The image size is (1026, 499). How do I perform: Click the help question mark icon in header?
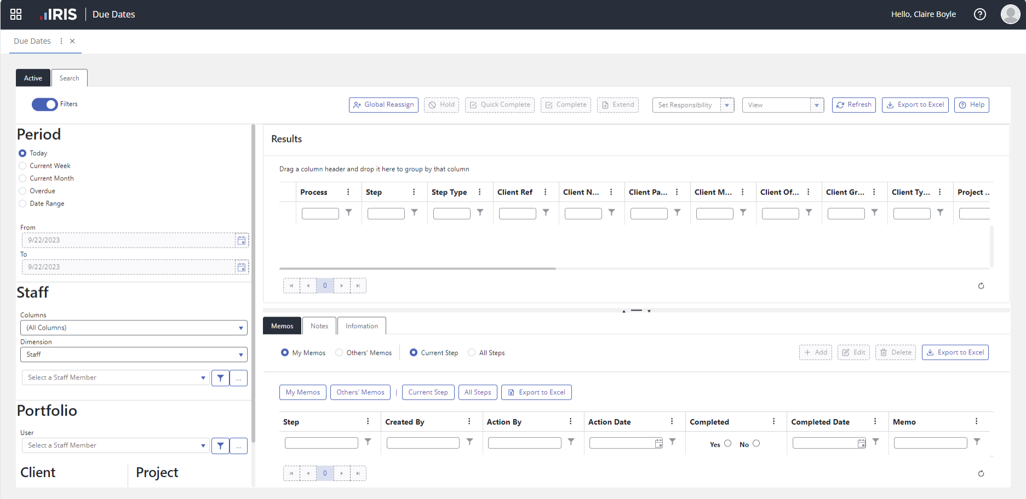click(x=979, y=14)
